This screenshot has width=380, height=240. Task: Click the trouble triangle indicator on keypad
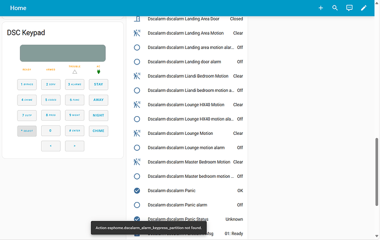75,72
